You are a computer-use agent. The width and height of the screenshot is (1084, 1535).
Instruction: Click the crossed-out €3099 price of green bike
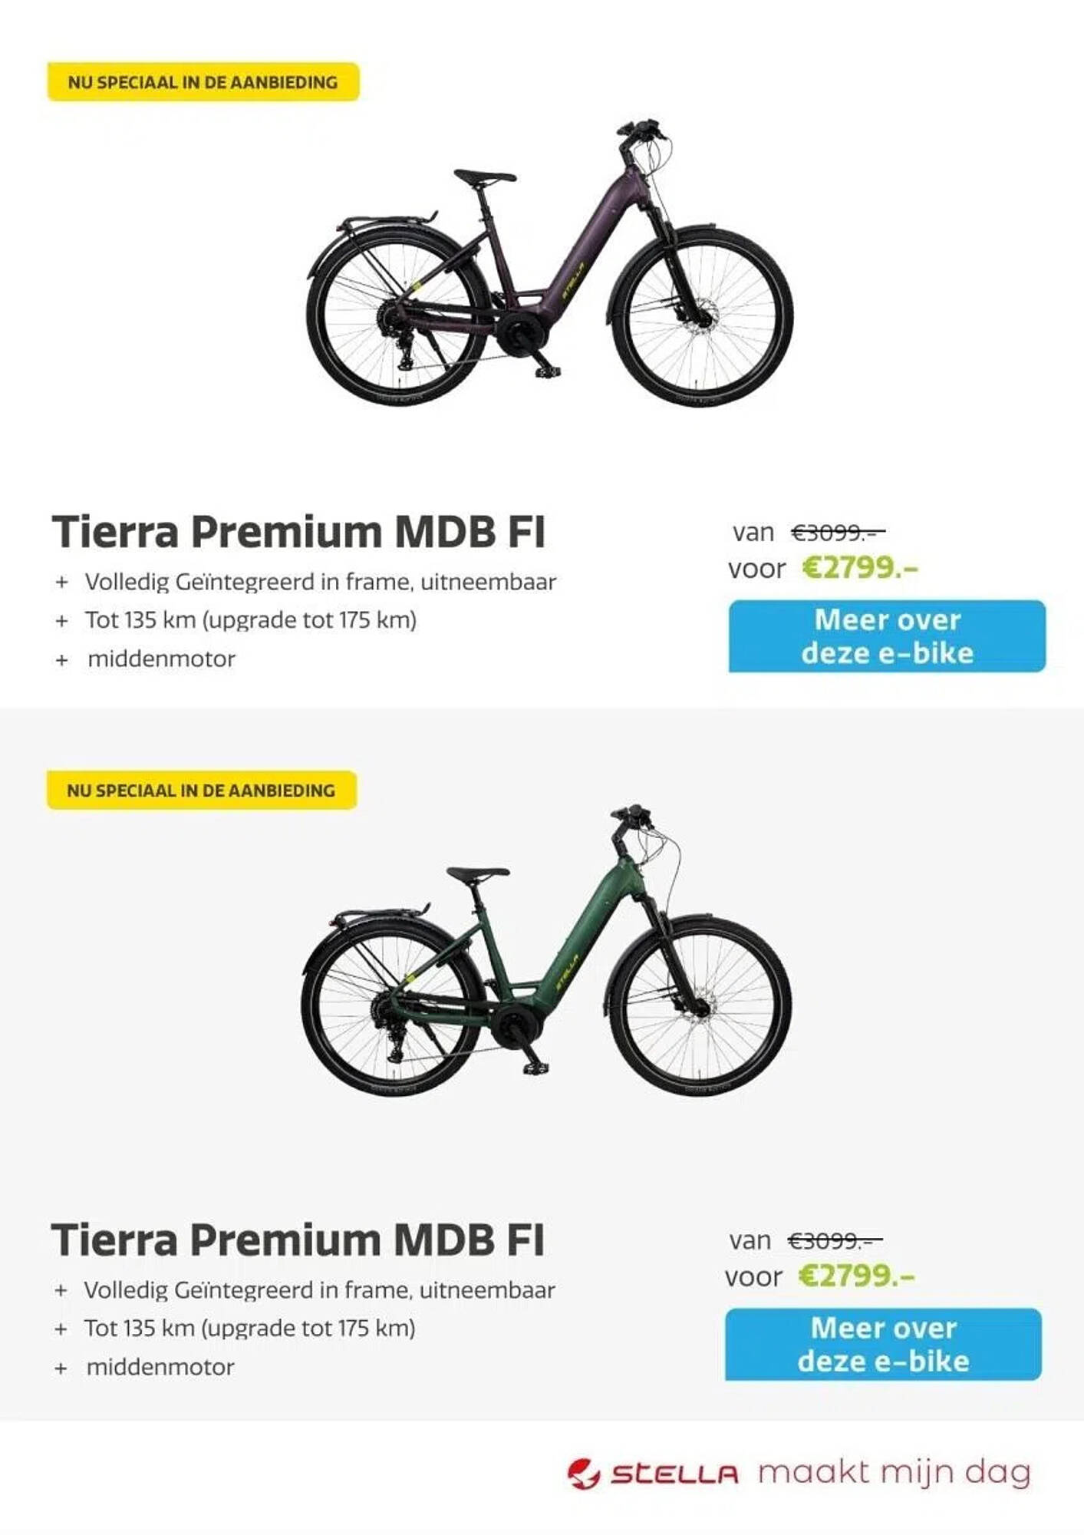pos(835,1240)
